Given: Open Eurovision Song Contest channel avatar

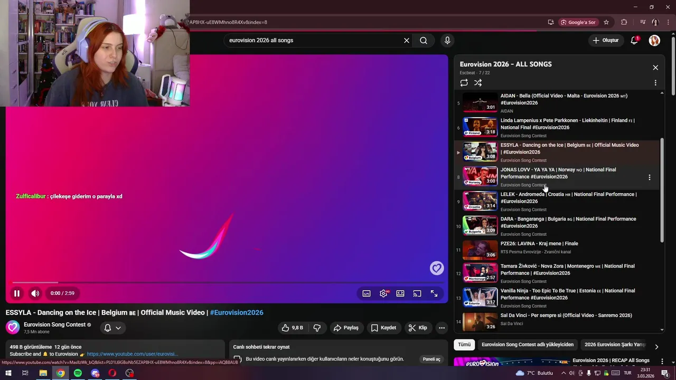Looking at the screenshot, I should tap(13, 327).
